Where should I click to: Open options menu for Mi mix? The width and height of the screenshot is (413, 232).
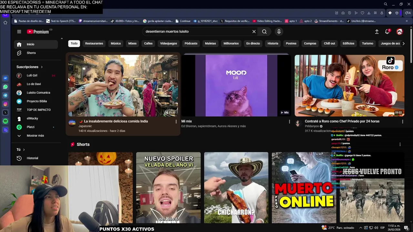[289, 121]
